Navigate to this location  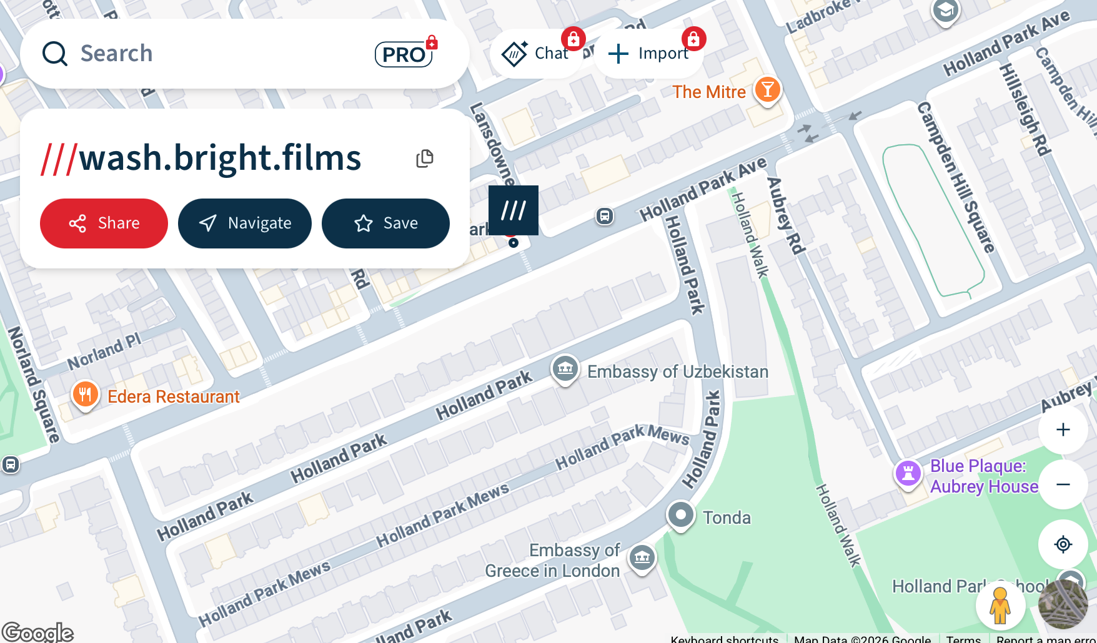245,223
